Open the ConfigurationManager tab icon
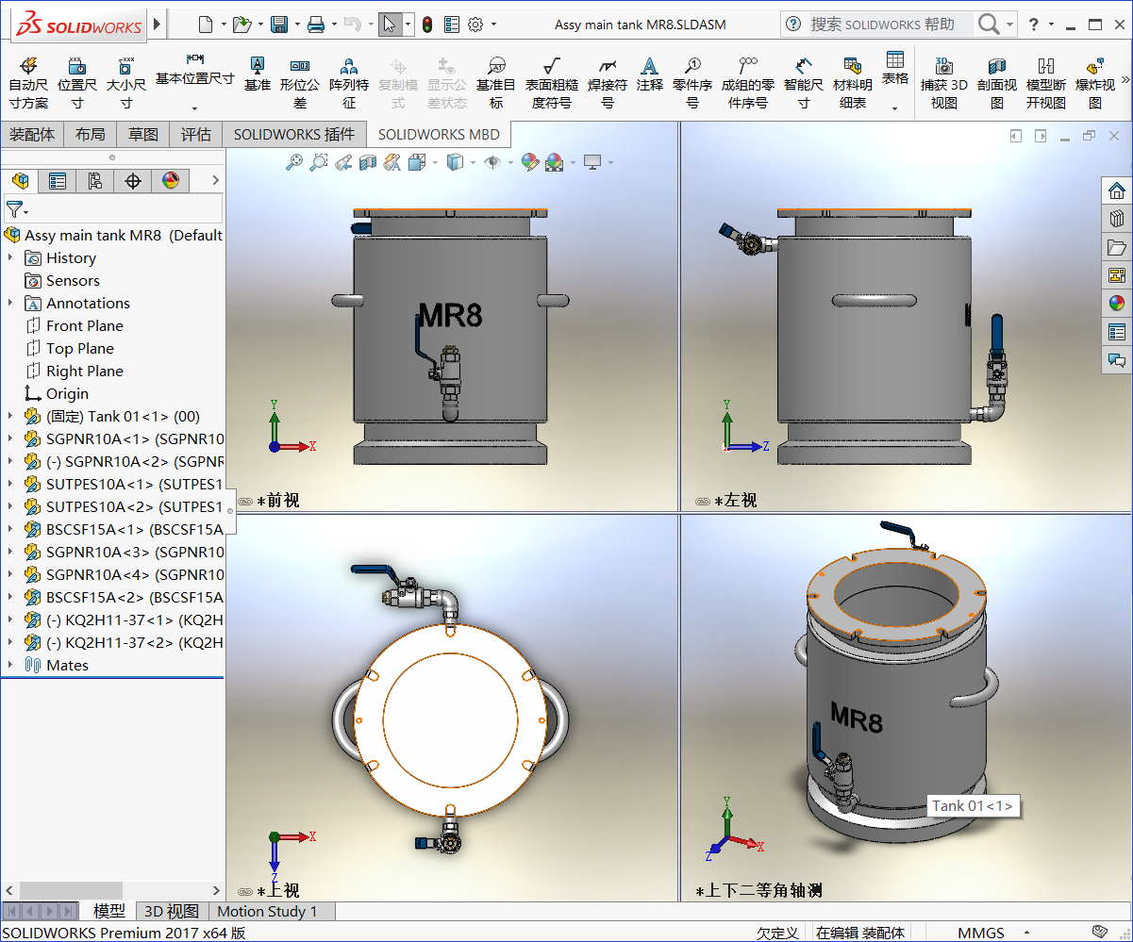Screen dimensions: 1133x942 (x=95, y=180)
